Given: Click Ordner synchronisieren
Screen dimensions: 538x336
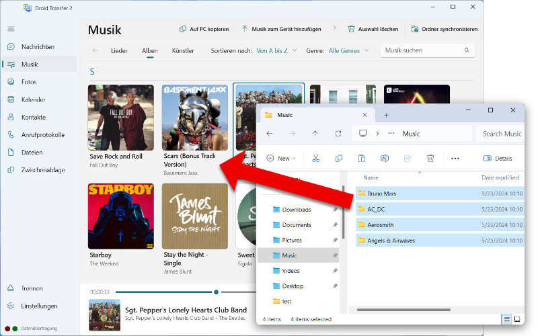Looking at the screenshot, I should pos(445,29).
